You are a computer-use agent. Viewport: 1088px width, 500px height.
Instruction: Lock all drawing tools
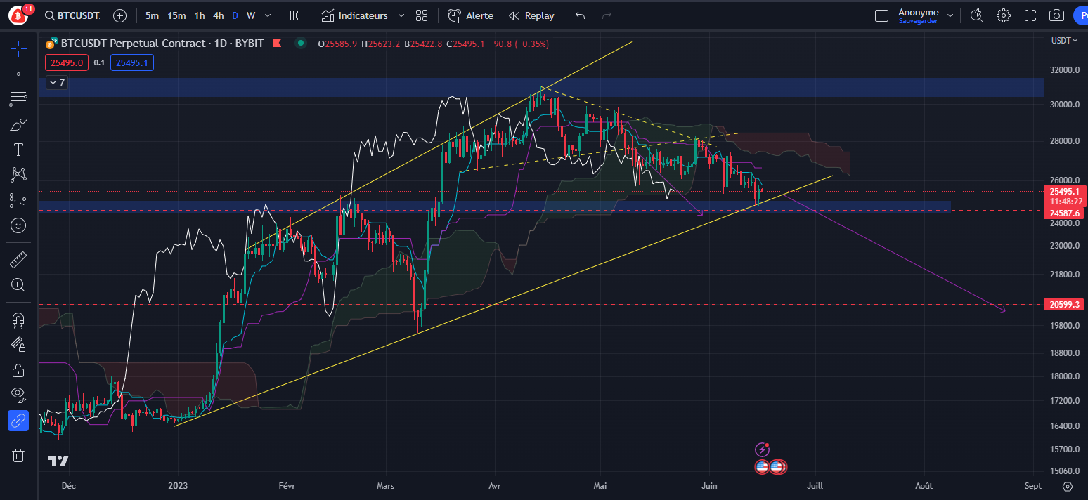pyautogui.click(x=18, y=370)
